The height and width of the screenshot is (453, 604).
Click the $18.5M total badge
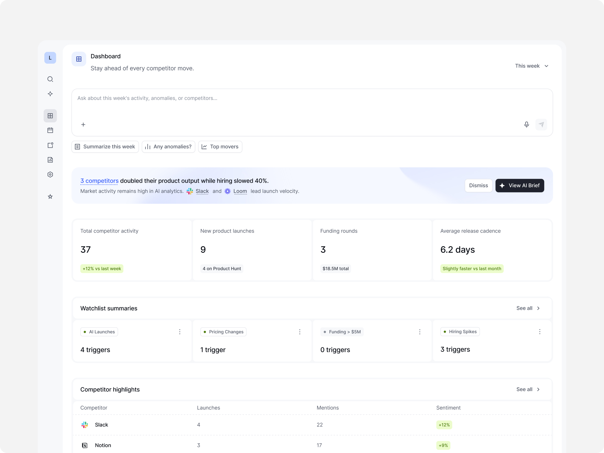tap(336, 269)
